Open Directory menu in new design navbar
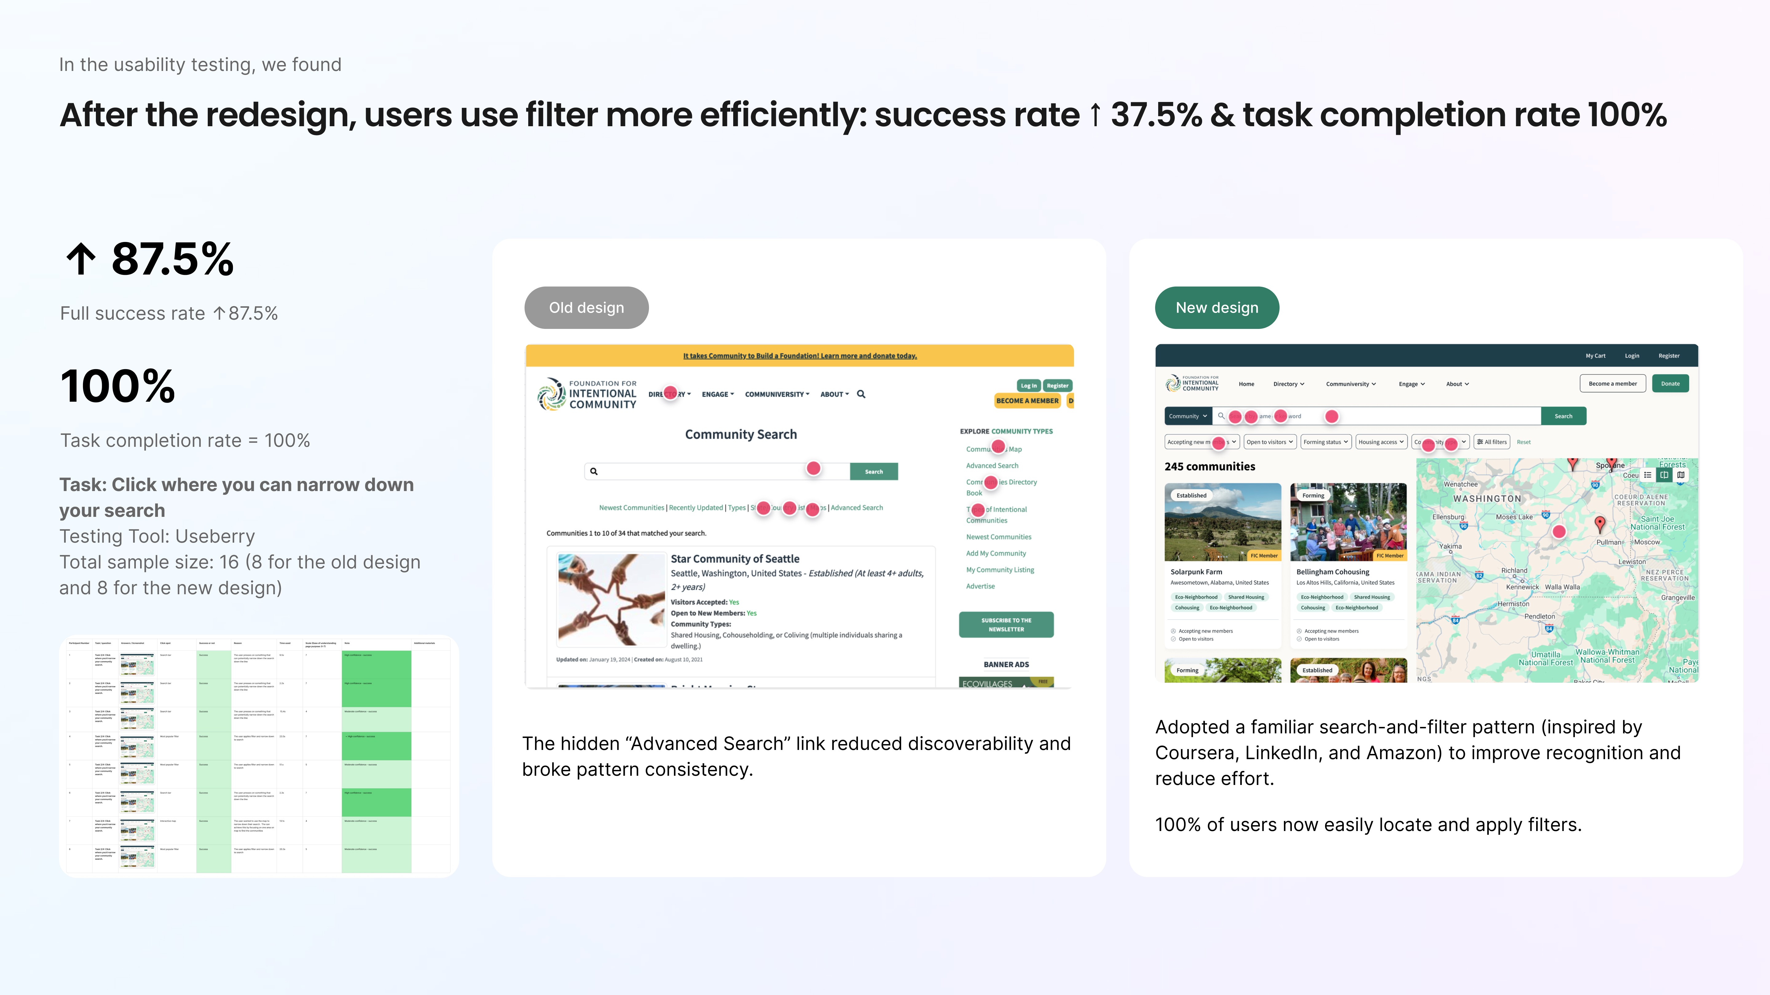The height and width of the screenshot is (995, 1770). coord(1288,384)
